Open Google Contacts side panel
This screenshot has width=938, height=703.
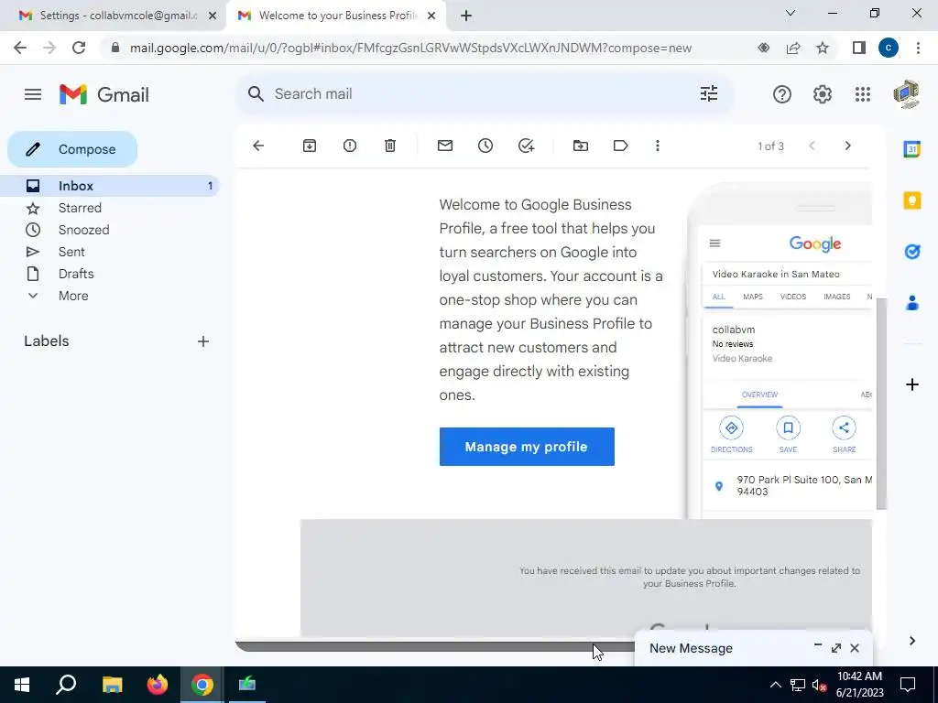click(x=912, y=303)
